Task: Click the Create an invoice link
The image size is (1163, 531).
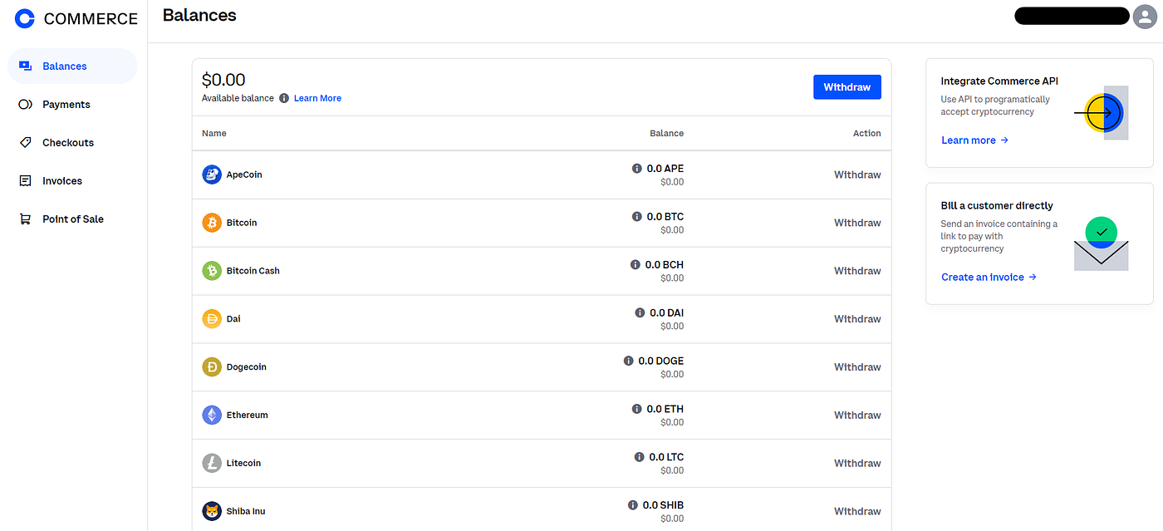Action: [989, 278]
